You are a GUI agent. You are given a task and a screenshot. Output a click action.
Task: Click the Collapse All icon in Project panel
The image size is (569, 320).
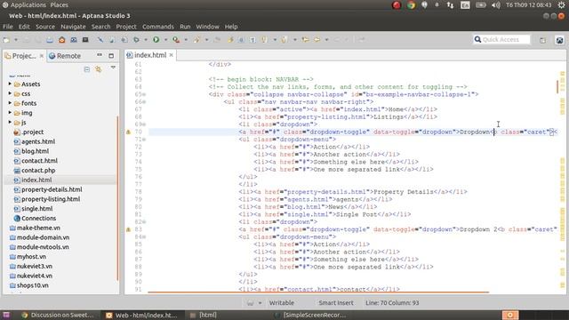pyautogui.click(x=87, y=69)
